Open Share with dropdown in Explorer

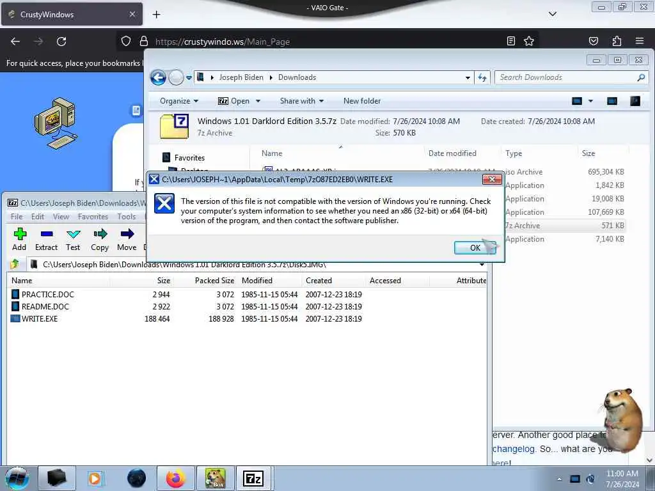coord(302,101)
